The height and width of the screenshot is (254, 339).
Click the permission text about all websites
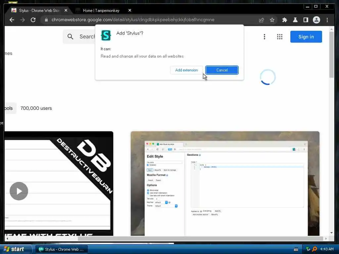[x=142, y=56]
